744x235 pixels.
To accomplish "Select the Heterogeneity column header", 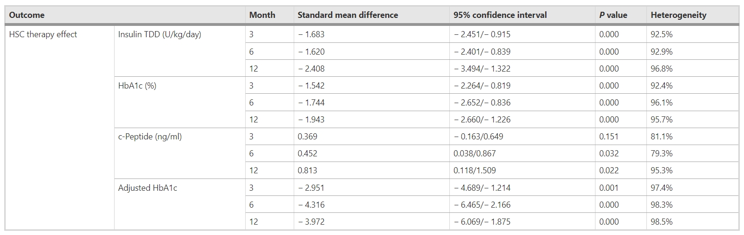I will click(x=678, y=15).
